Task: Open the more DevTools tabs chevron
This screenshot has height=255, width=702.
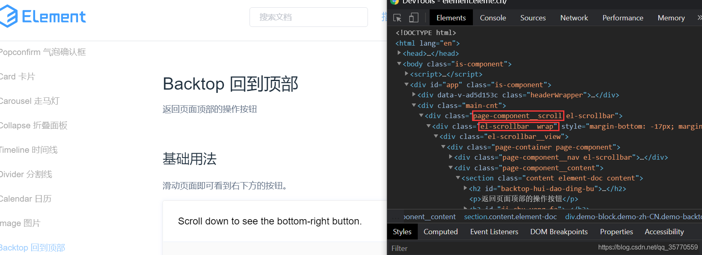Action: click(699, 18)
